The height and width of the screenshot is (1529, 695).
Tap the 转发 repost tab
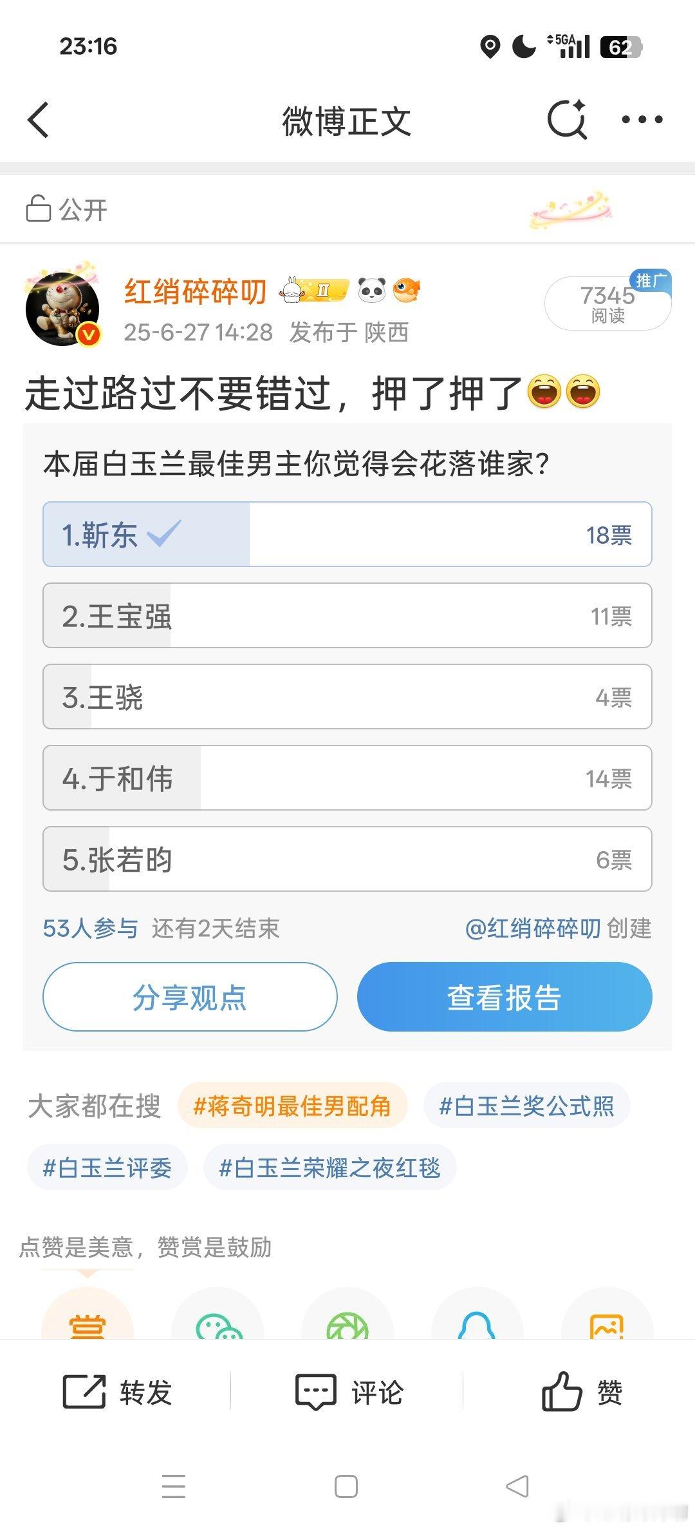pyautogui.click(x=116, y=1392)
